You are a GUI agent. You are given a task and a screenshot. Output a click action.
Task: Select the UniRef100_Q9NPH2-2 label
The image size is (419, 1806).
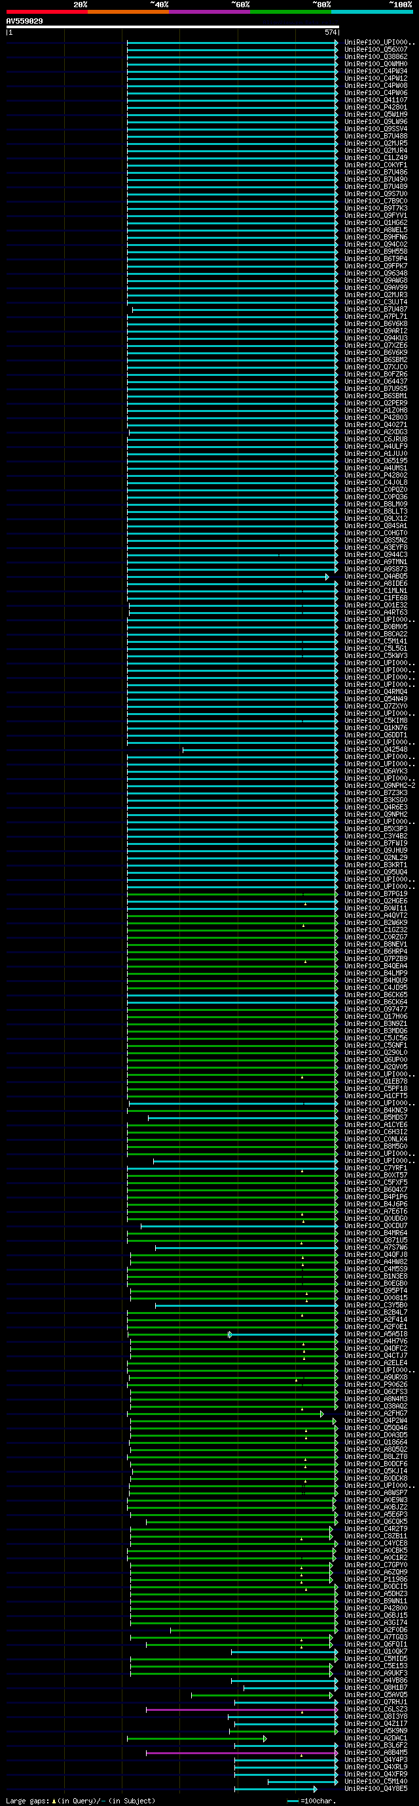[x=380, y=785]
